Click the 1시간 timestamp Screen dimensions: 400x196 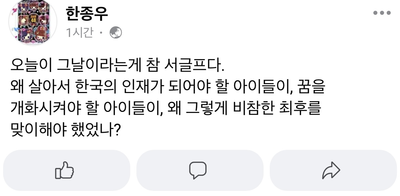pyautogui.click(x=80, y=33)
